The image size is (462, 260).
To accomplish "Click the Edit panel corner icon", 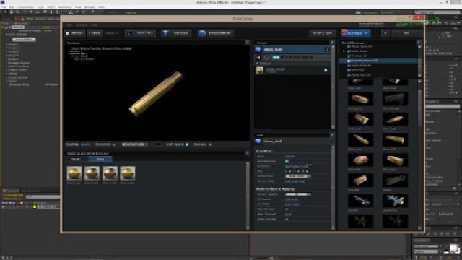I will click(332, 135).
